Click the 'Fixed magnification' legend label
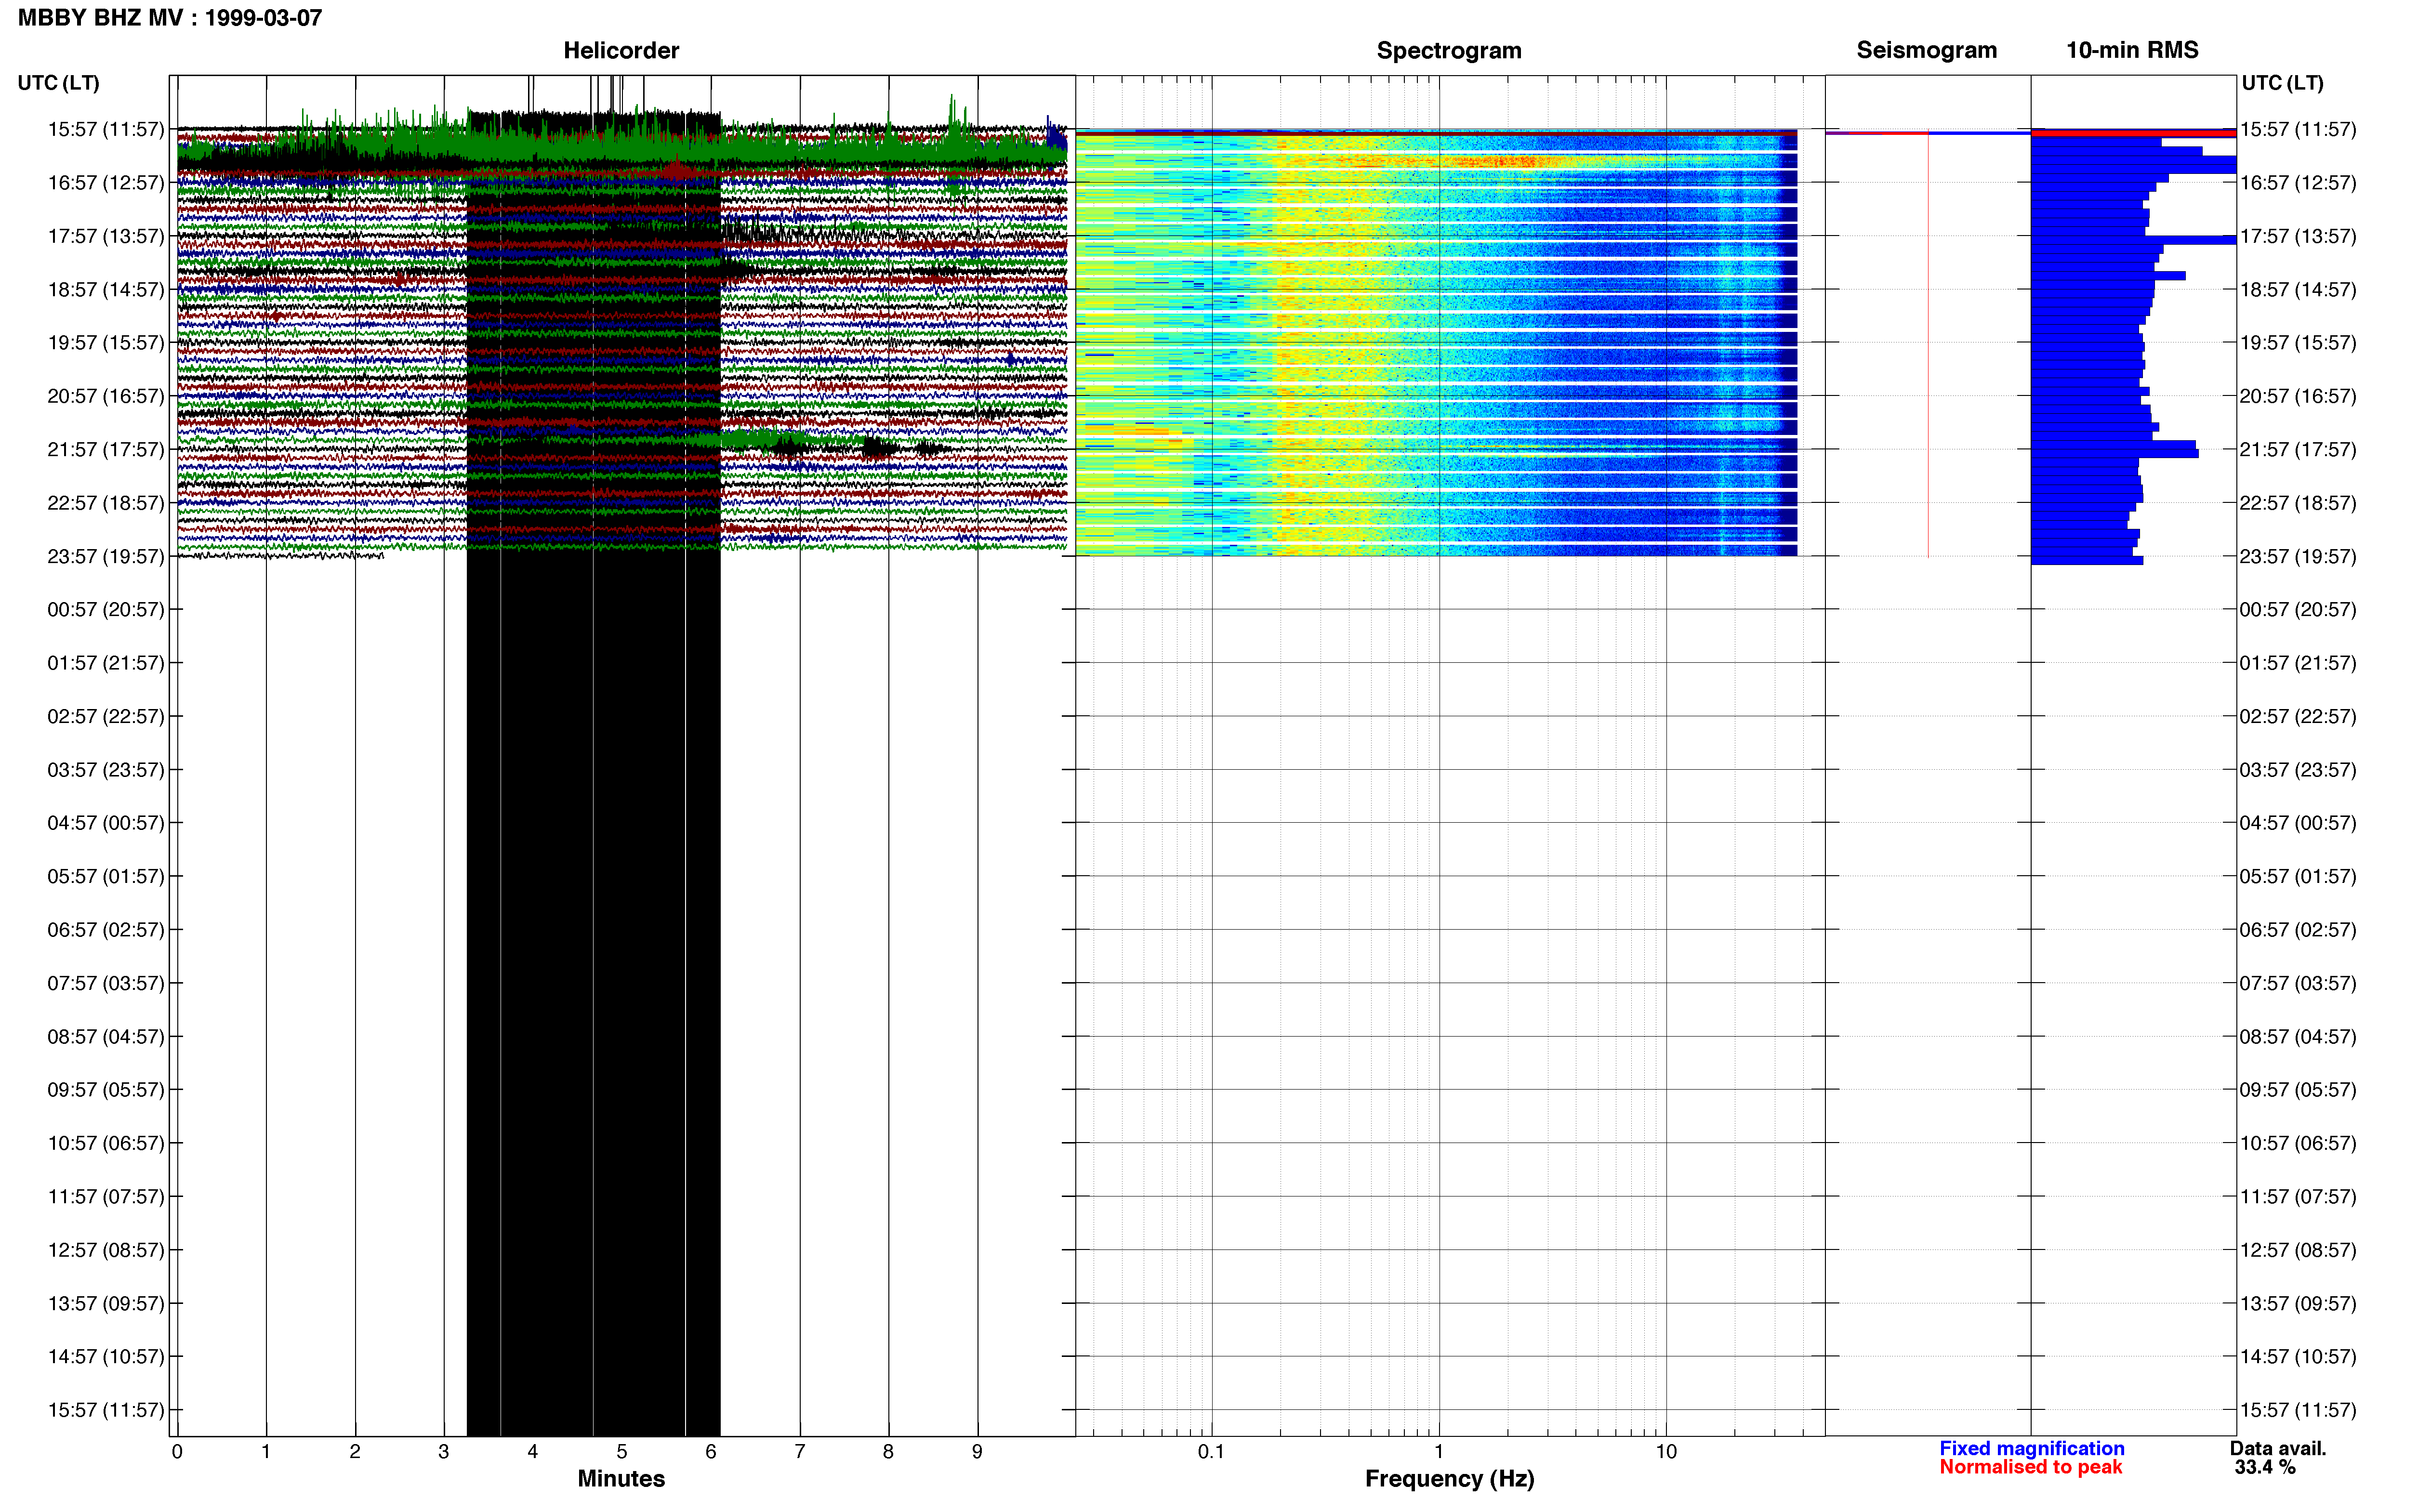 (2031, 1449)
